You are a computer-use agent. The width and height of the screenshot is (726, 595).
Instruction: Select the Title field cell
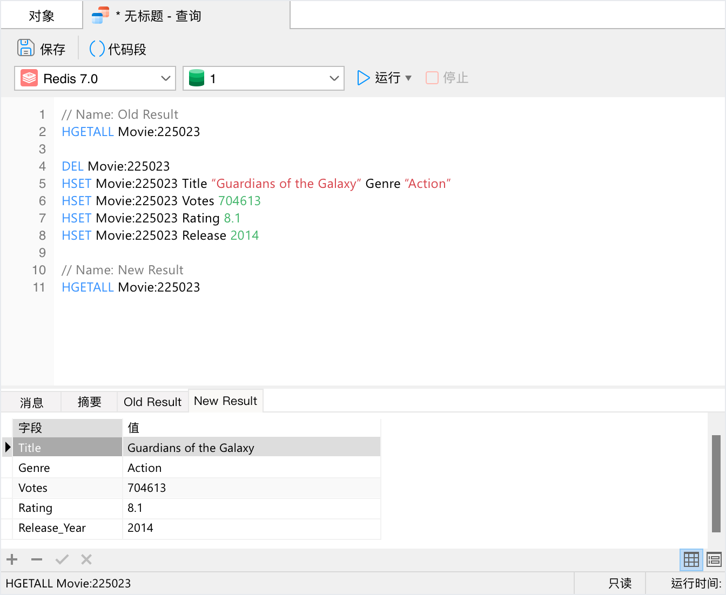coord(68,448)
